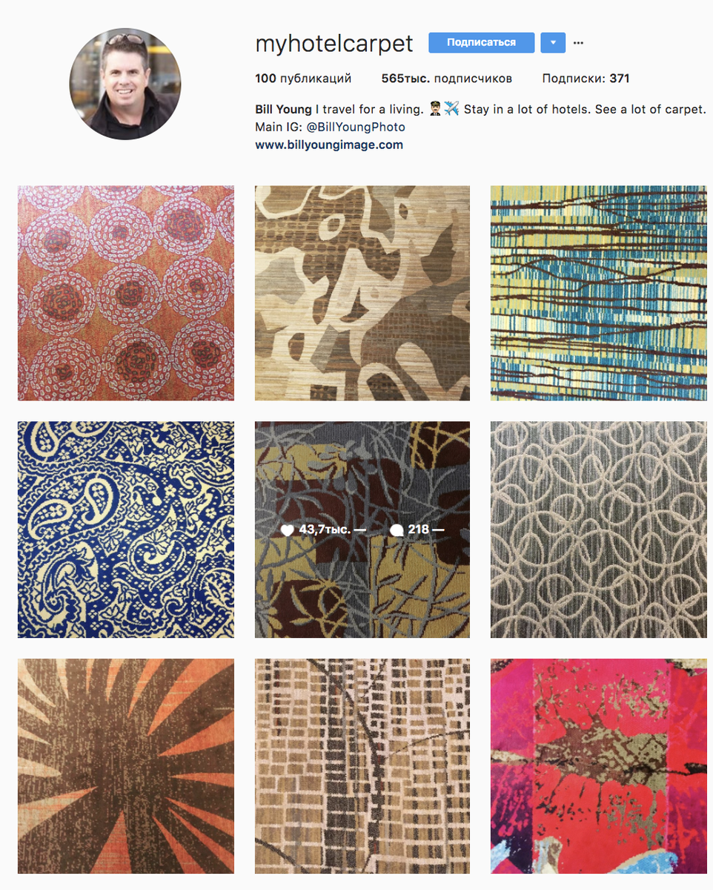Screen dimensions: 713x890
Task: Open the tan brick-pattern carpet post
Action: 362,766
